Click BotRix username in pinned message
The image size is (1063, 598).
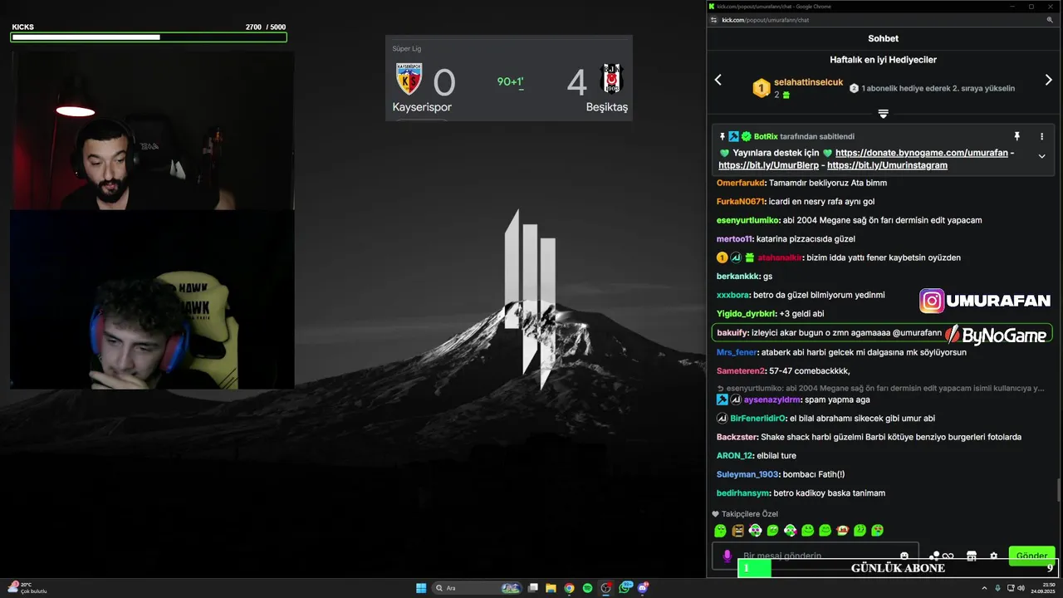pos(766,136)
